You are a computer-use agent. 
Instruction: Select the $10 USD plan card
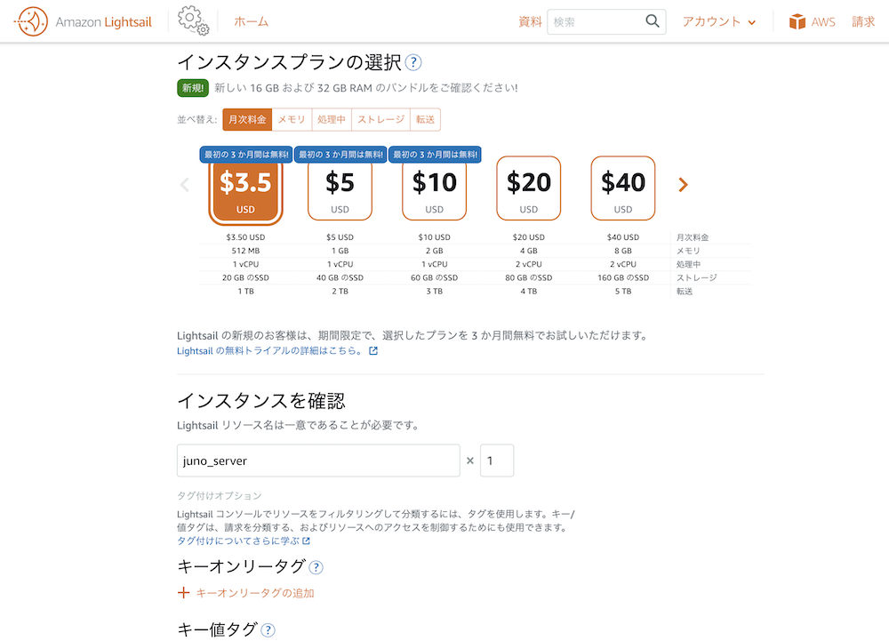click(x=435, y=190)
